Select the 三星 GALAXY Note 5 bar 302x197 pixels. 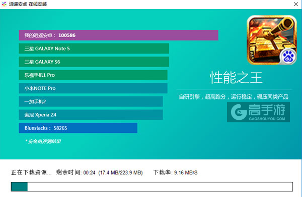coord(94,49)
